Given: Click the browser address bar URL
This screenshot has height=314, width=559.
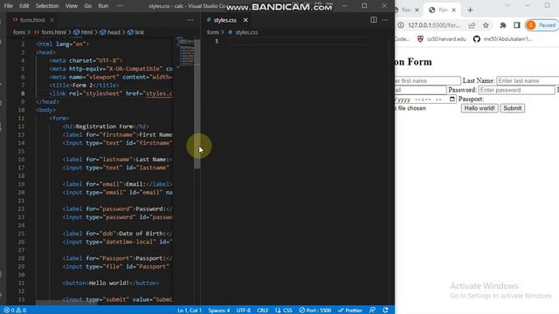Looking at the screenshot, I should pyautogui.click(x=434, y=25).
